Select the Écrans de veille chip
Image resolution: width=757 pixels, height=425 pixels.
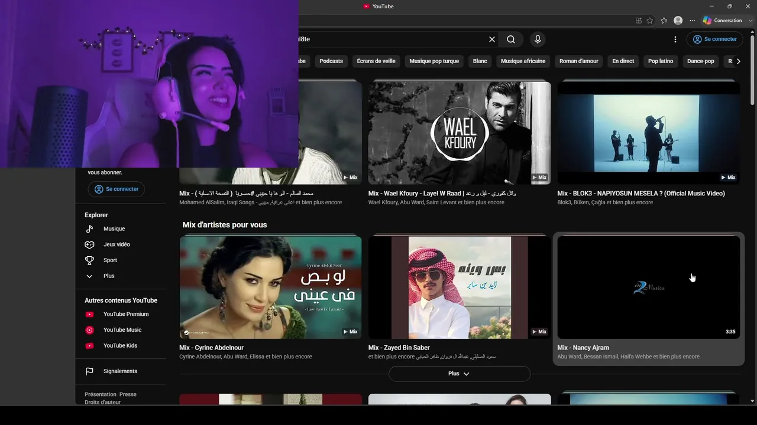(376, 61)
